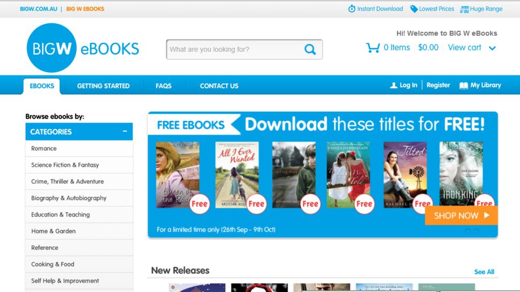Click the BIGW.COM.AU link
520x292 pixels.
(x=39, y=9)
